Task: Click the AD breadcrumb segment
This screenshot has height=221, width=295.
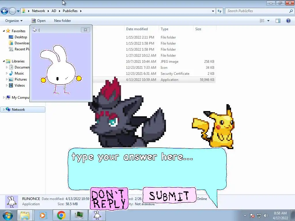Action: click(54, 11)
